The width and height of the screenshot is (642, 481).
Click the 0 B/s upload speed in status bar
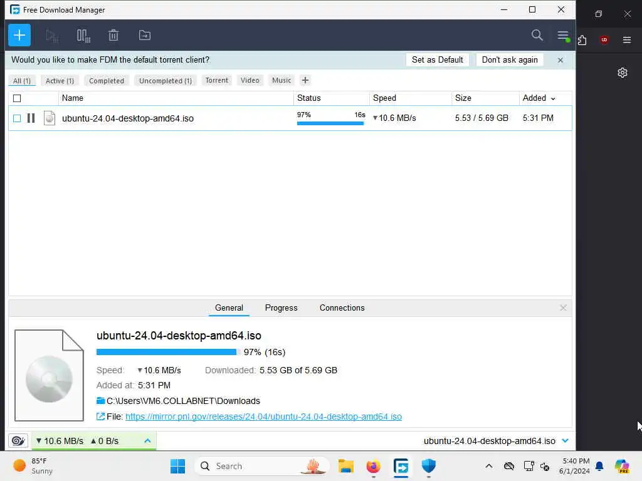pos(105,441)
